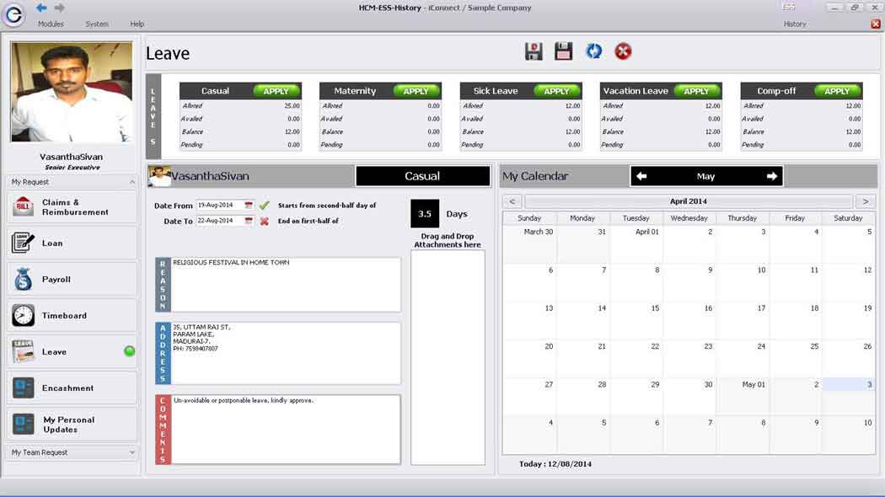Click the blue refresh icon in Leave toolbar
This screenshot has height=497, width=885.
[x=593, y=52]
